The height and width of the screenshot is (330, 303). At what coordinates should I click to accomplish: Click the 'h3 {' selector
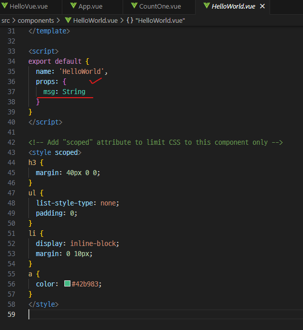coord(36,162)
